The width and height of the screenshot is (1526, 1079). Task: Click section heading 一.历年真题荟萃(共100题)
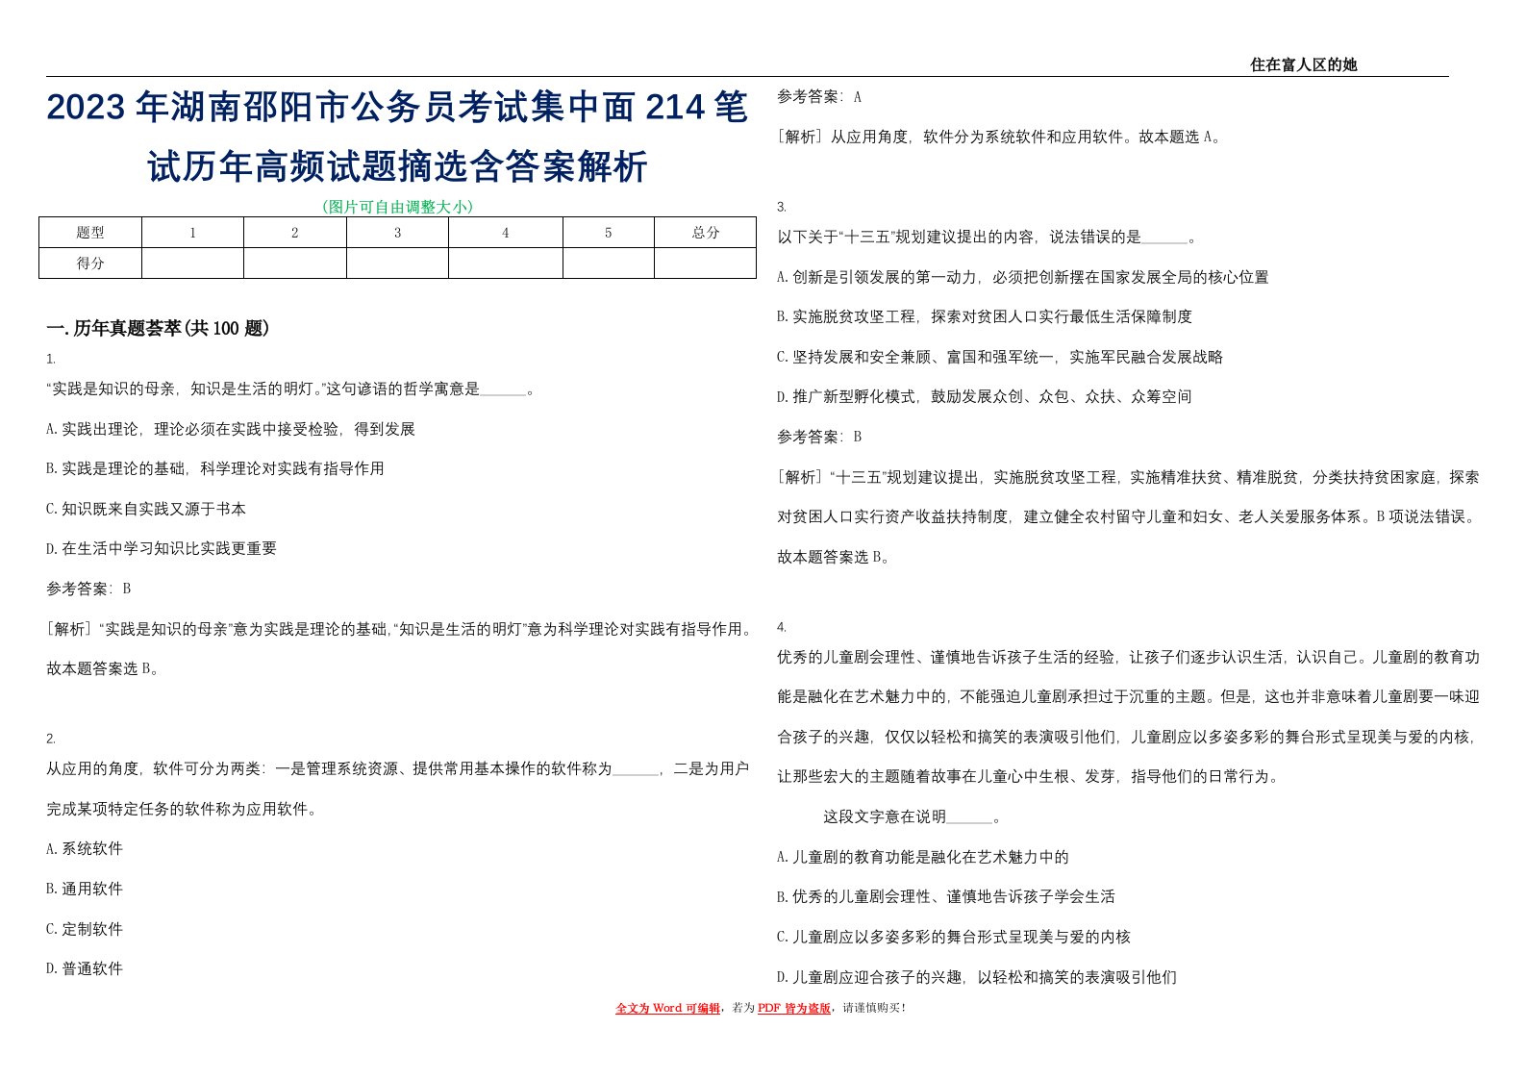159,328
